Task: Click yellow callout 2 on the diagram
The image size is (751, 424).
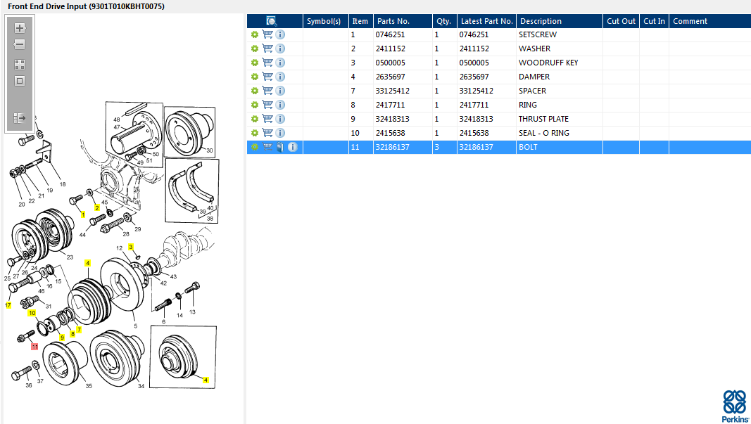Action: 96,207
